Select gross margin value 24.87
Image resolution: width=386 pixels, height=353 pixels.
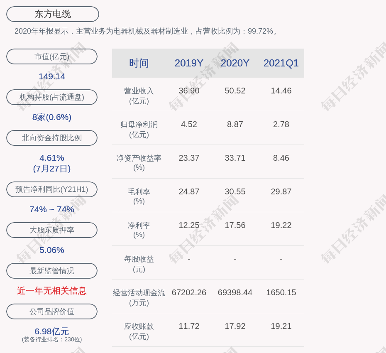(x=189, y=191)
